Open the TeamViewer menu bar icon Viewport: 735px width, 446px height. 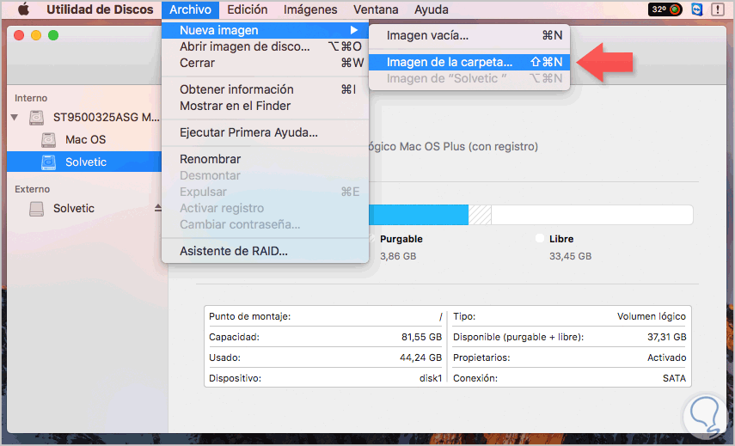point(696,9)
